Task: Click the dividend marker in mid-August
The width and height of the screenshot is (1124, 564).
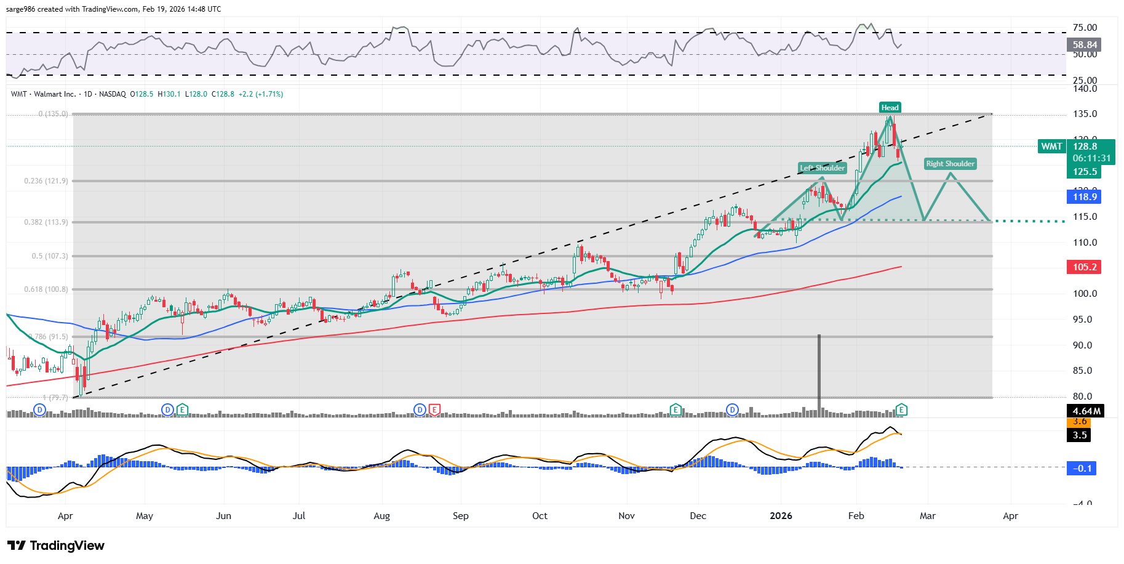Action: (420, 409)
